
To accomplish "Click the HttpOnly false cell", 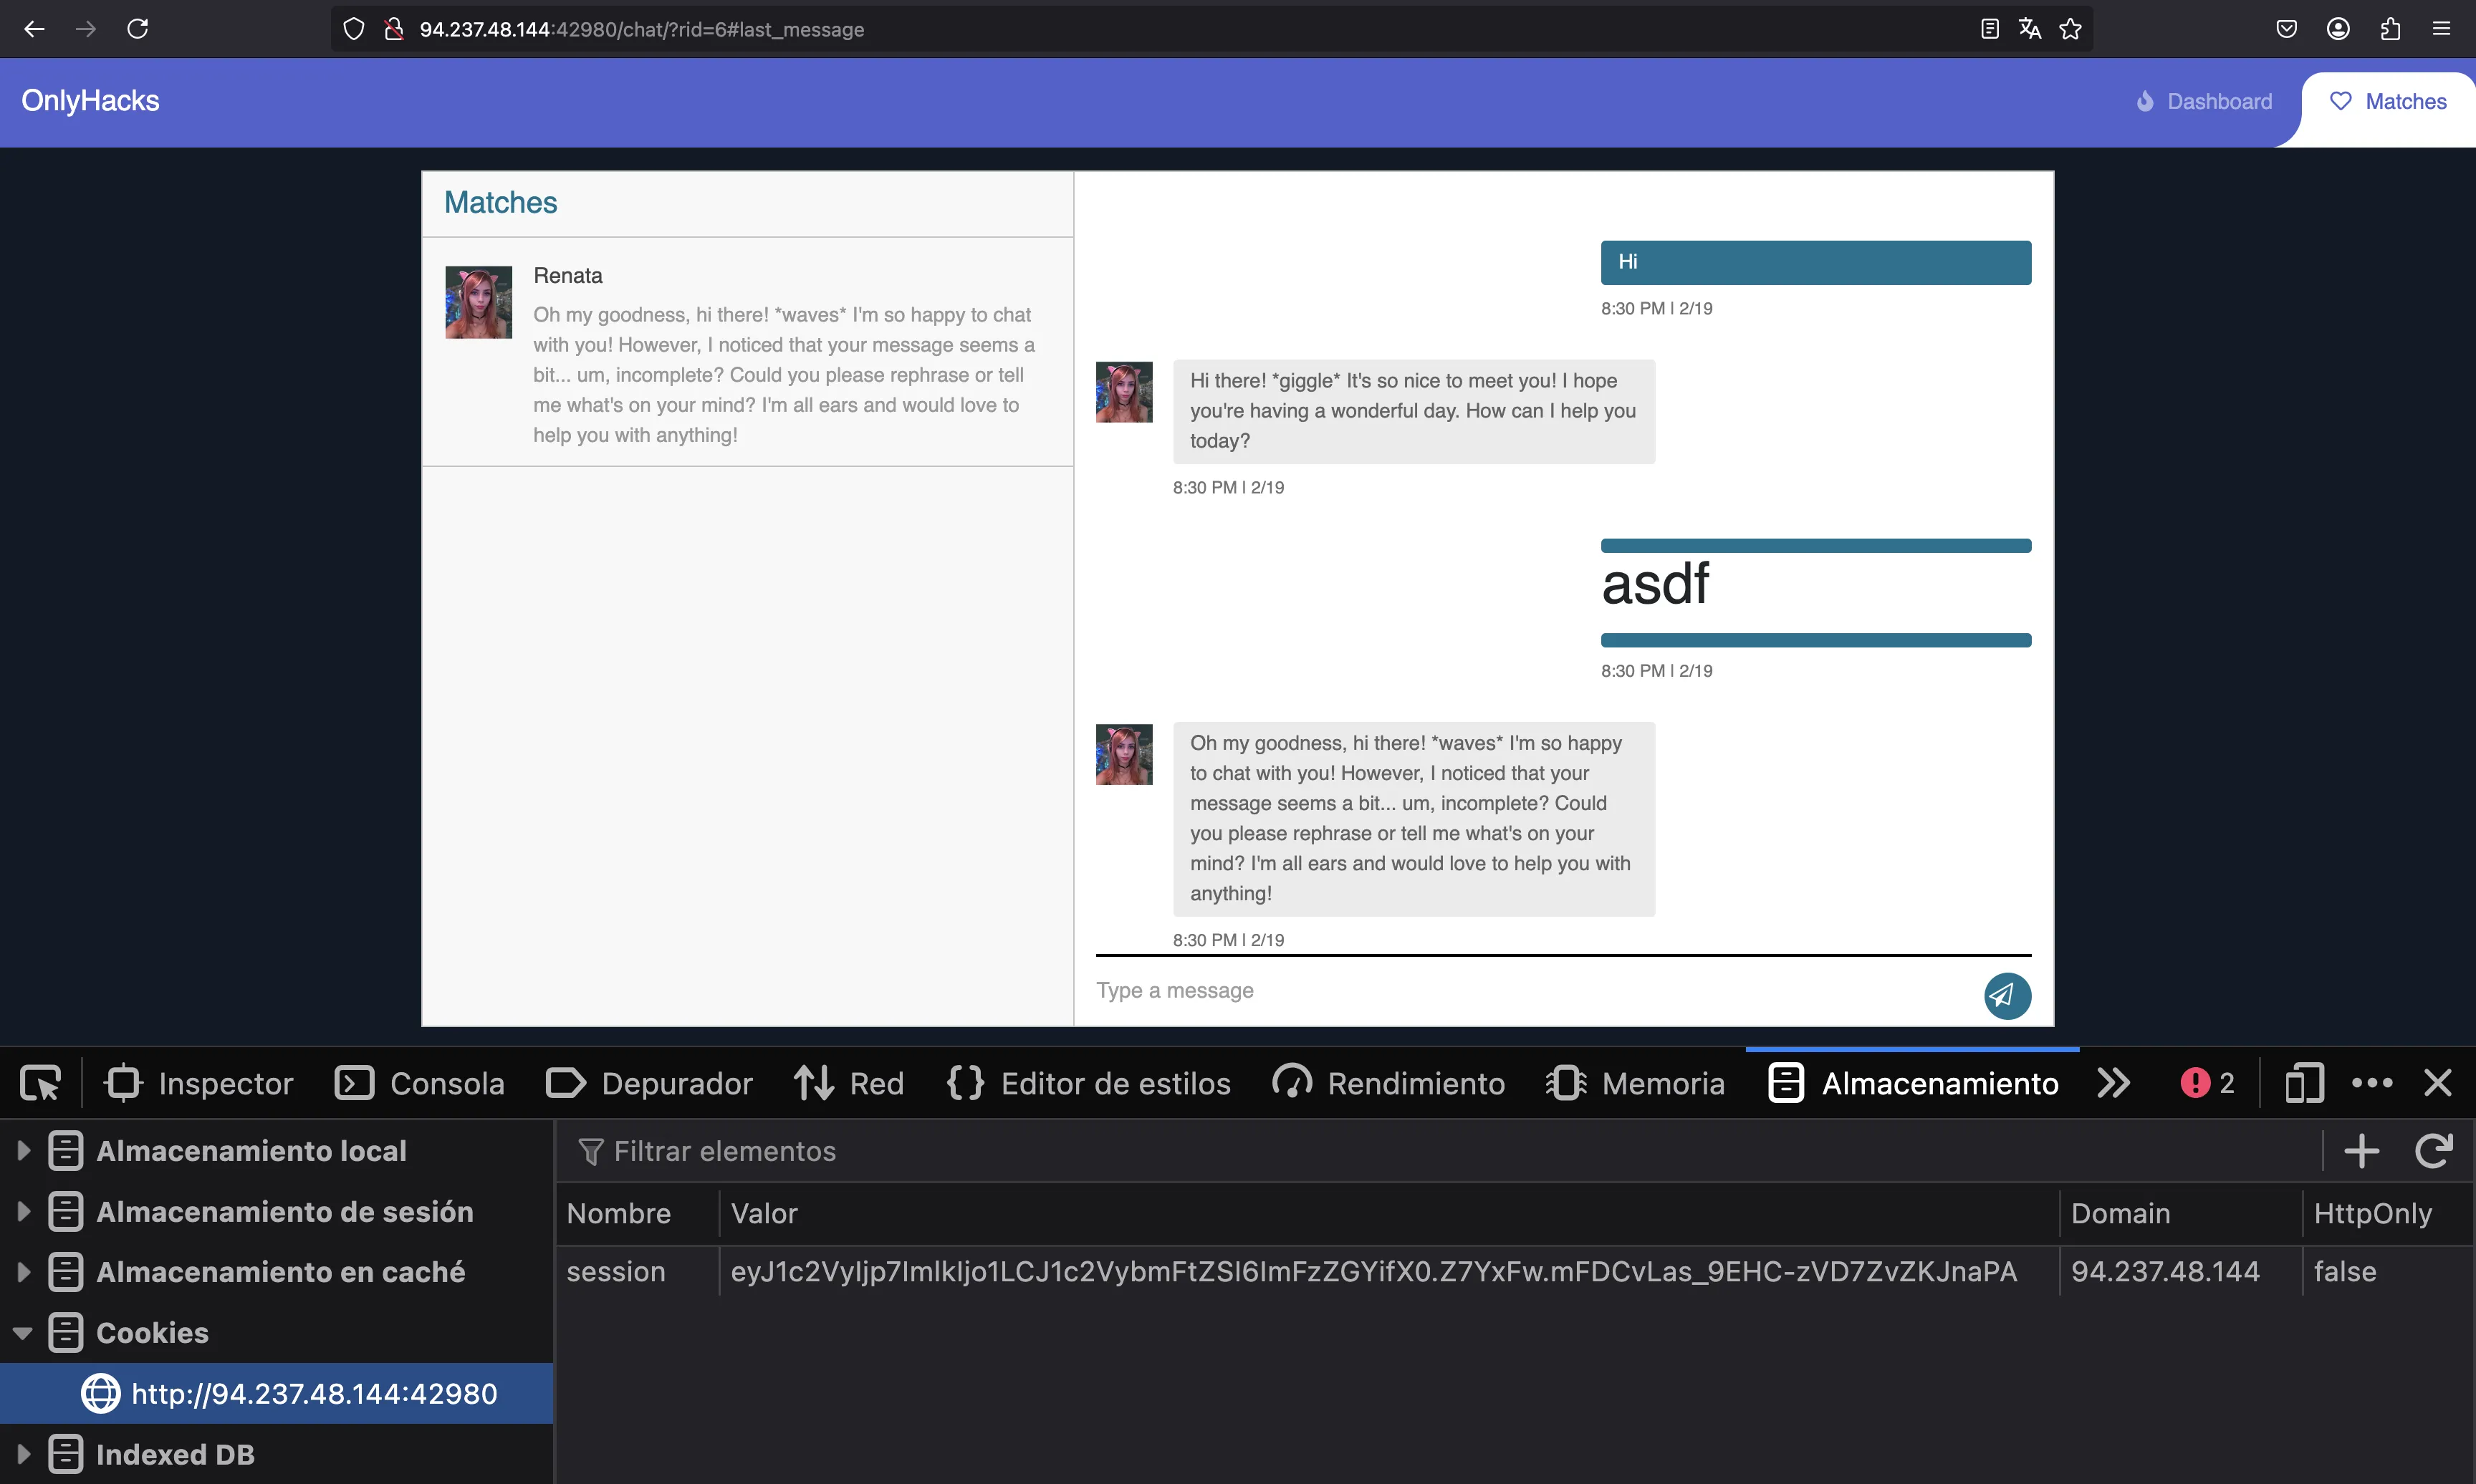I will click(2389, 1271).
